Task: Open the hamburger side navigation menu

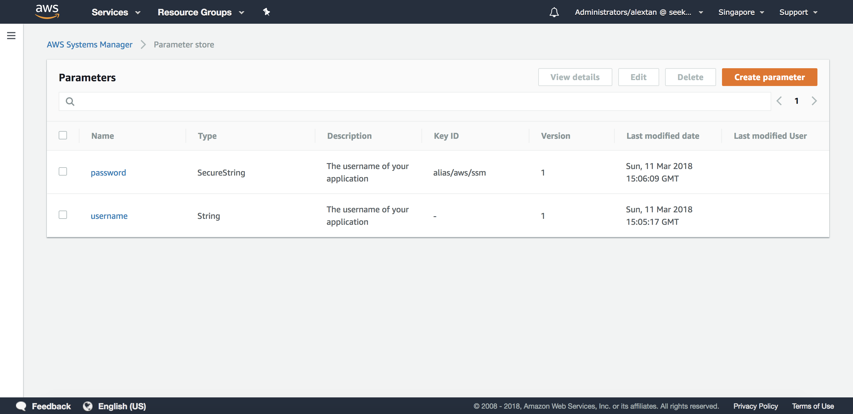Action: tap(11, 35)
